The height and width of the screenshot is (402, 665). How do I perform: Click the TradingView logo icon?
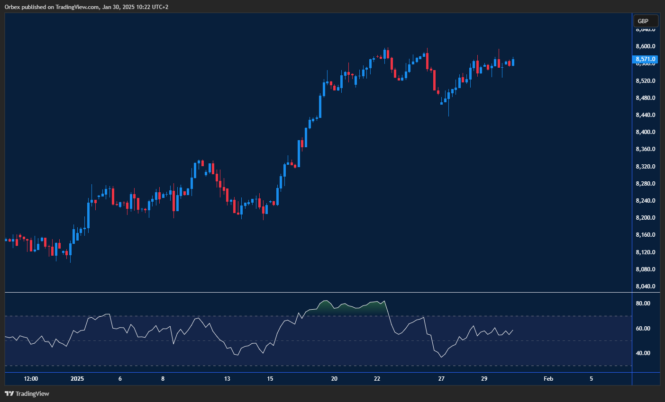tap(9, 393)
